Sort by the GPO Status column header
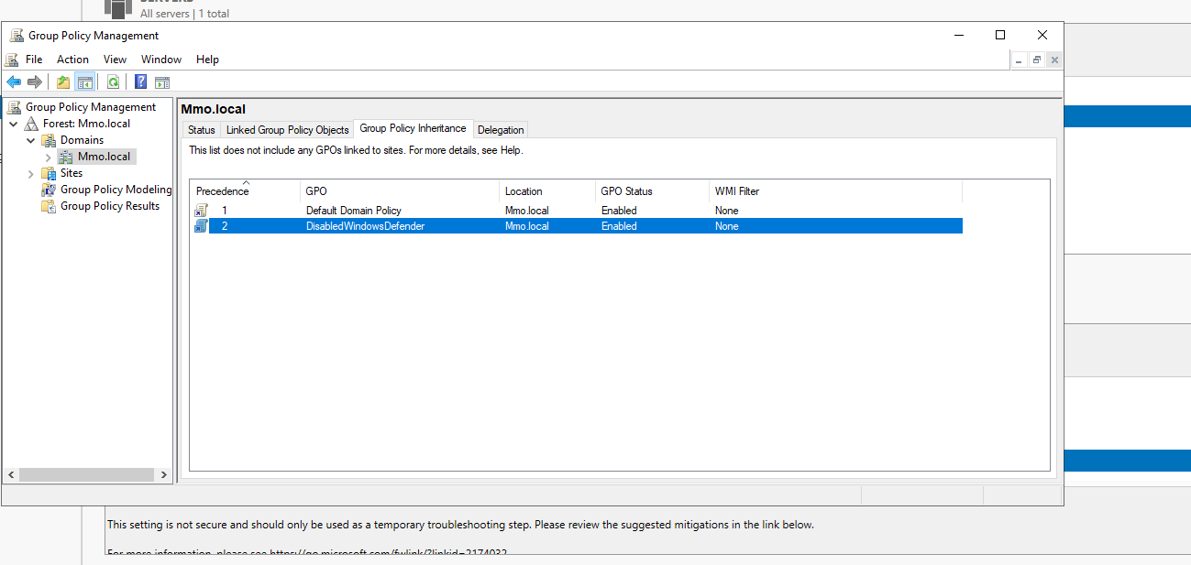The image size is (1191, 565). click(653, 191)
